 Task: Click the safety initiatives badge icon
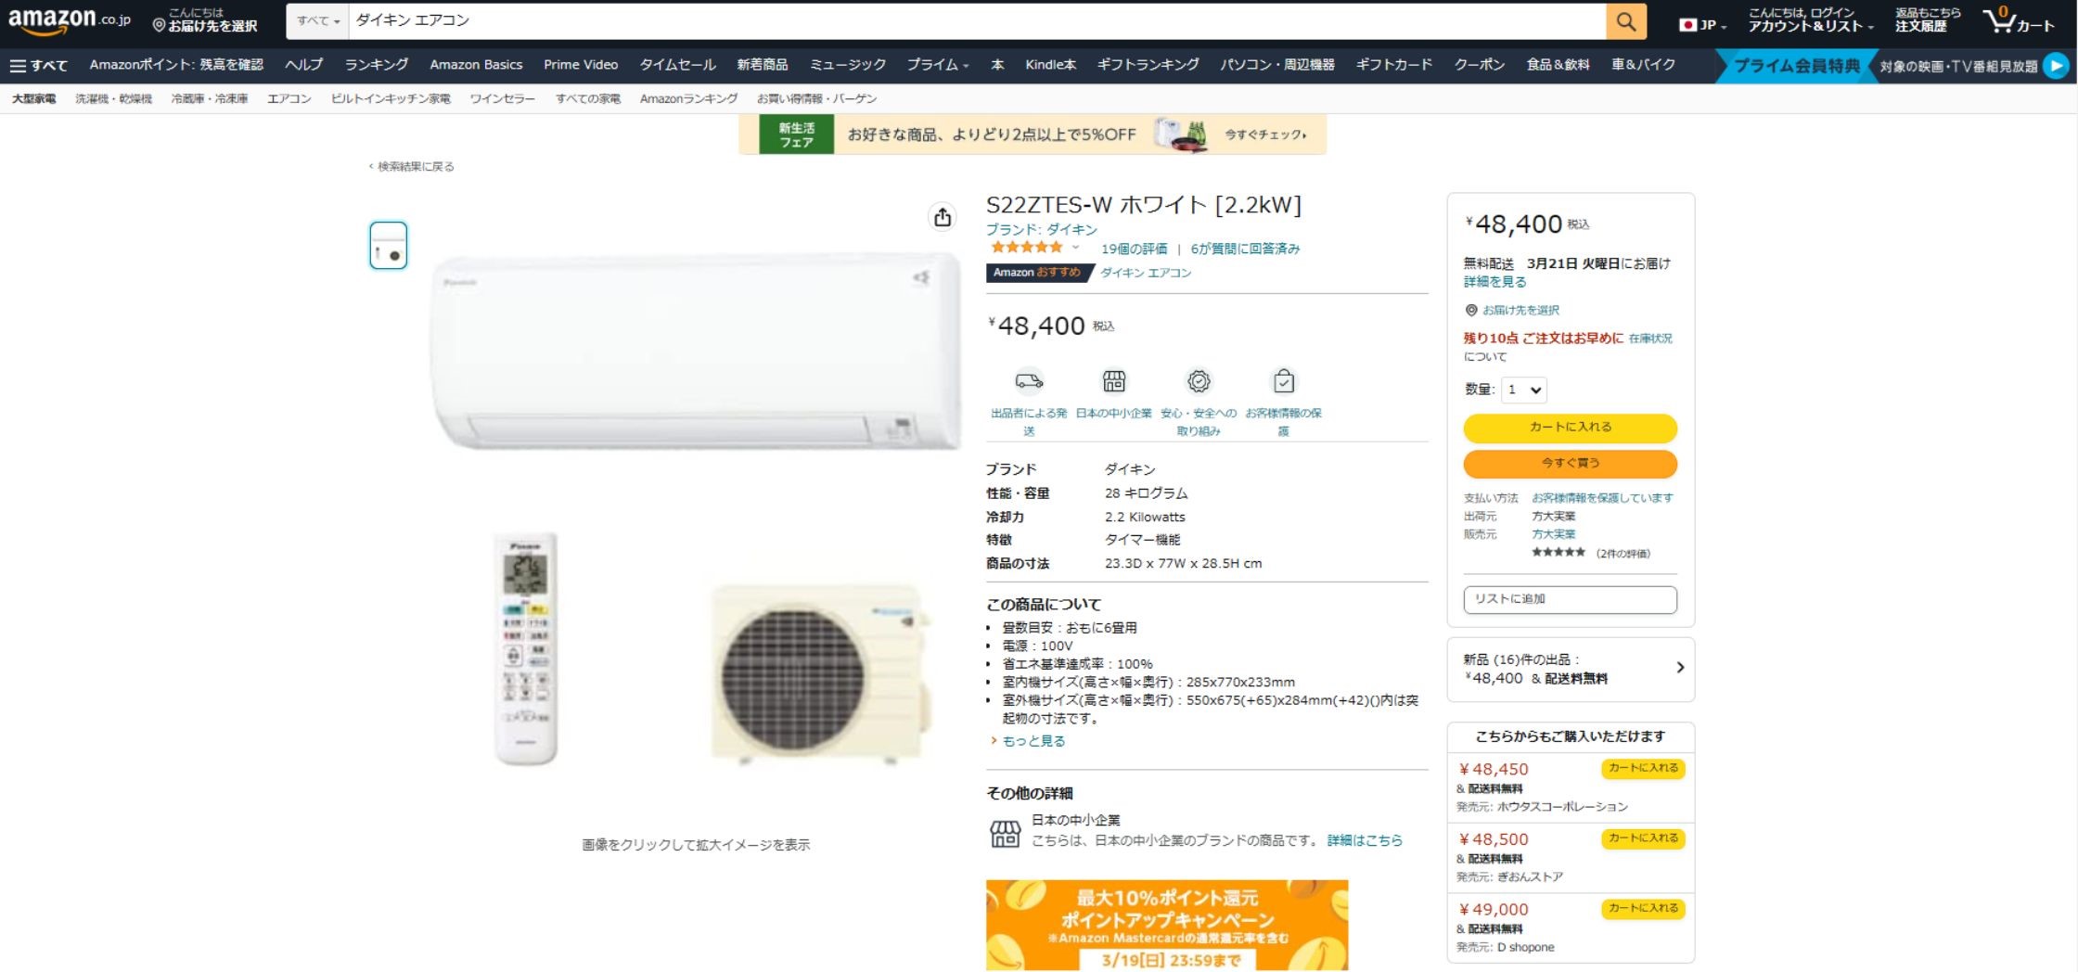(1199, 381)
